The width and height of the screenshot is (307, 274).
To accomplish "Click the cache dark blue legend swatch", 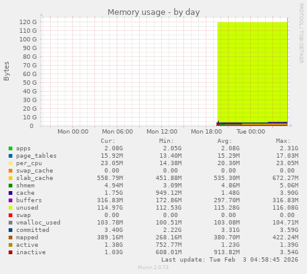I will [x=11, y=193].
